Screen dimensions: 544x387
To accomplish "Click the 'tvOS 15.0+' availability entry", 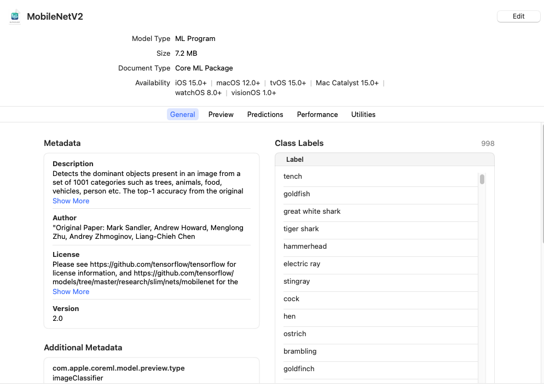I will click(288, 83).
